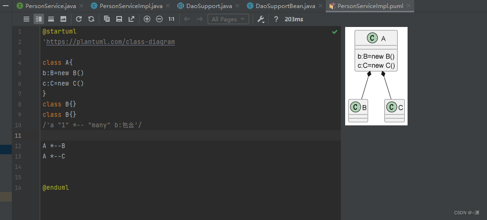Close the PersonServiceImpl.puml tab

pyautogui.click(x=409, y=6)
